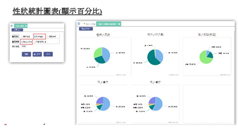Screen dimensions: 238x128
Task: Select the red-outlined radio option in the top row
Action: [x=35, y=37]
